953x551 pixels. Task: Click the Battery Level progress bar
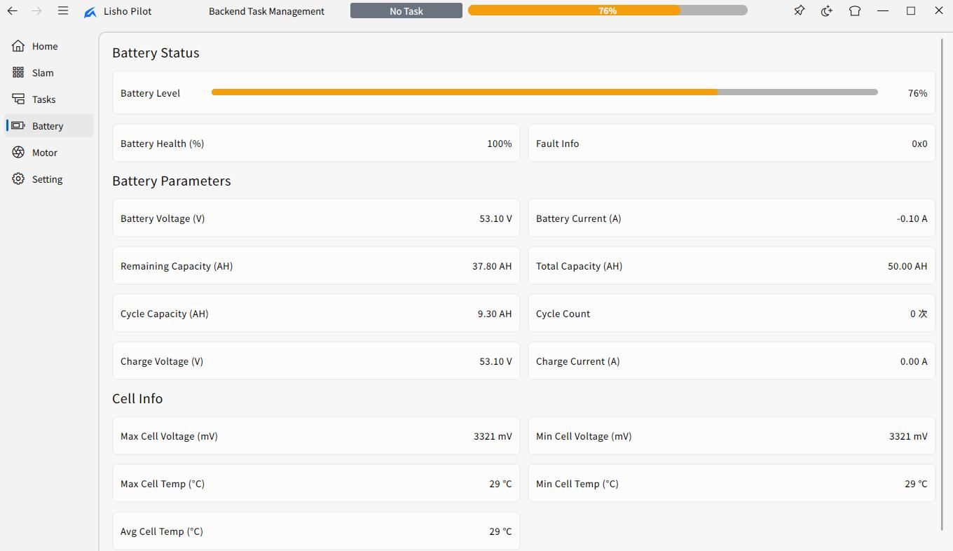544,92
